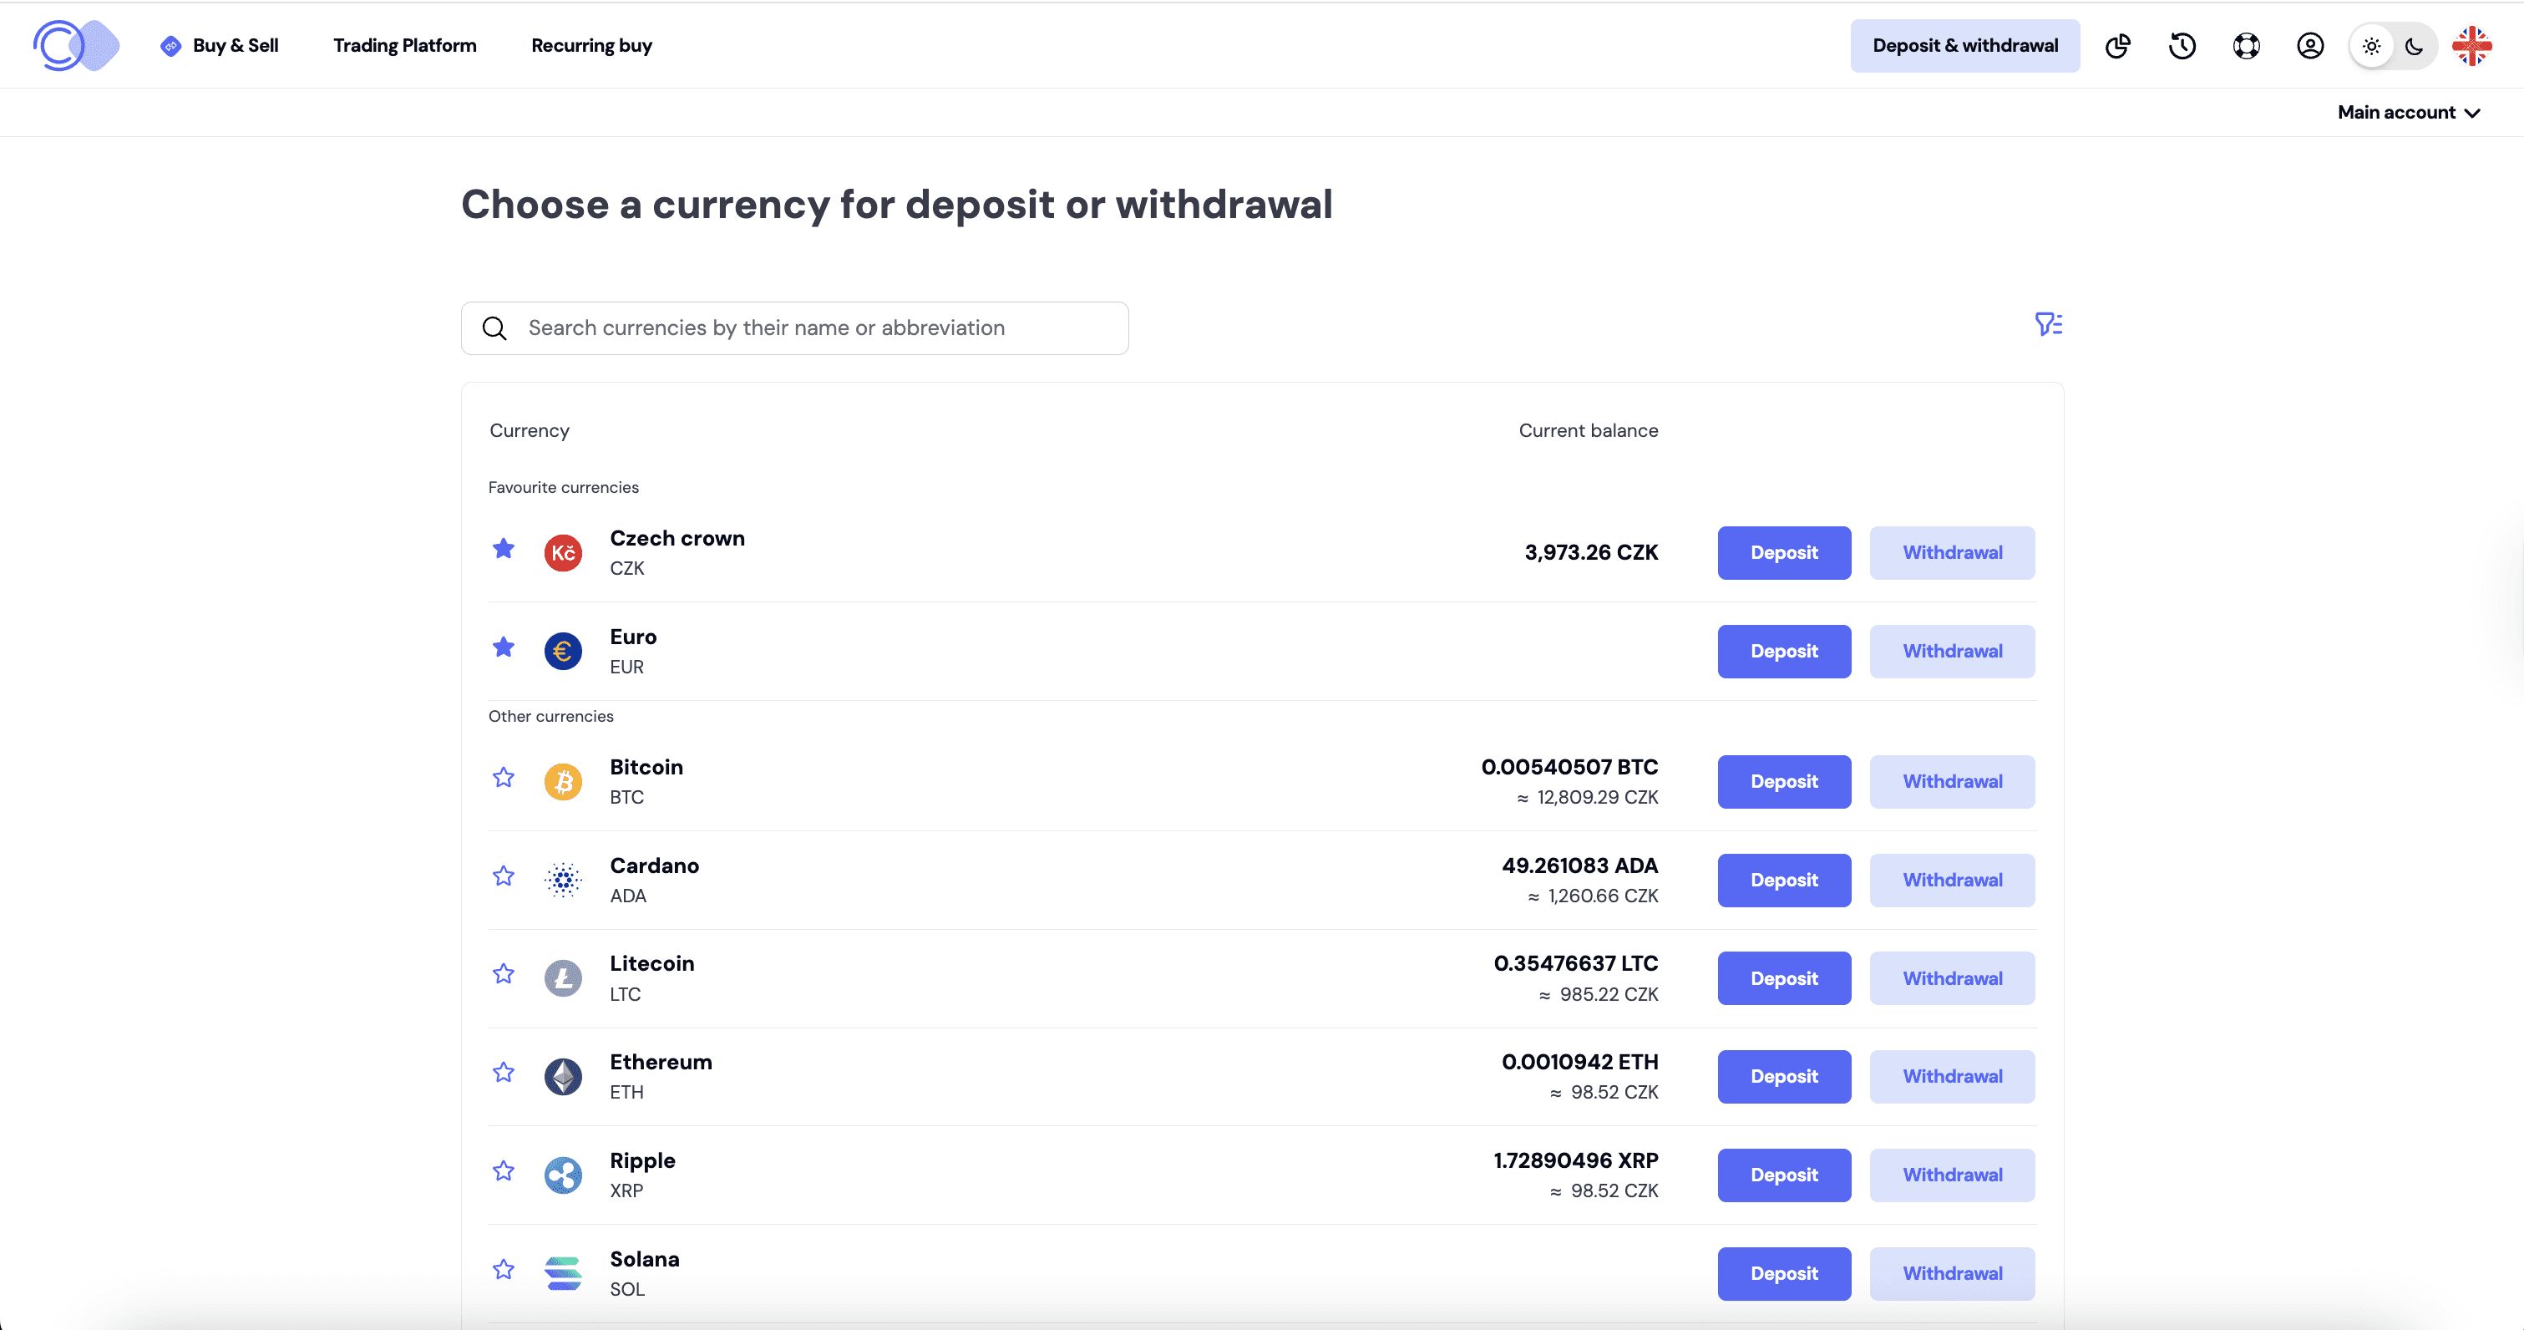Click the ≈ 12,809.29 CZK value
Viewport: 2524px width, 1330px height.
[1587, 798]
